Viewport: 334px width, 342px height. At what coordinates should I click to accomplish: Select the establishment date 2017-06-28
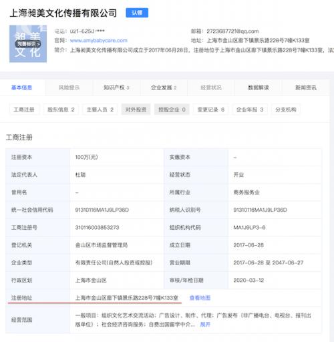[248, 245]
